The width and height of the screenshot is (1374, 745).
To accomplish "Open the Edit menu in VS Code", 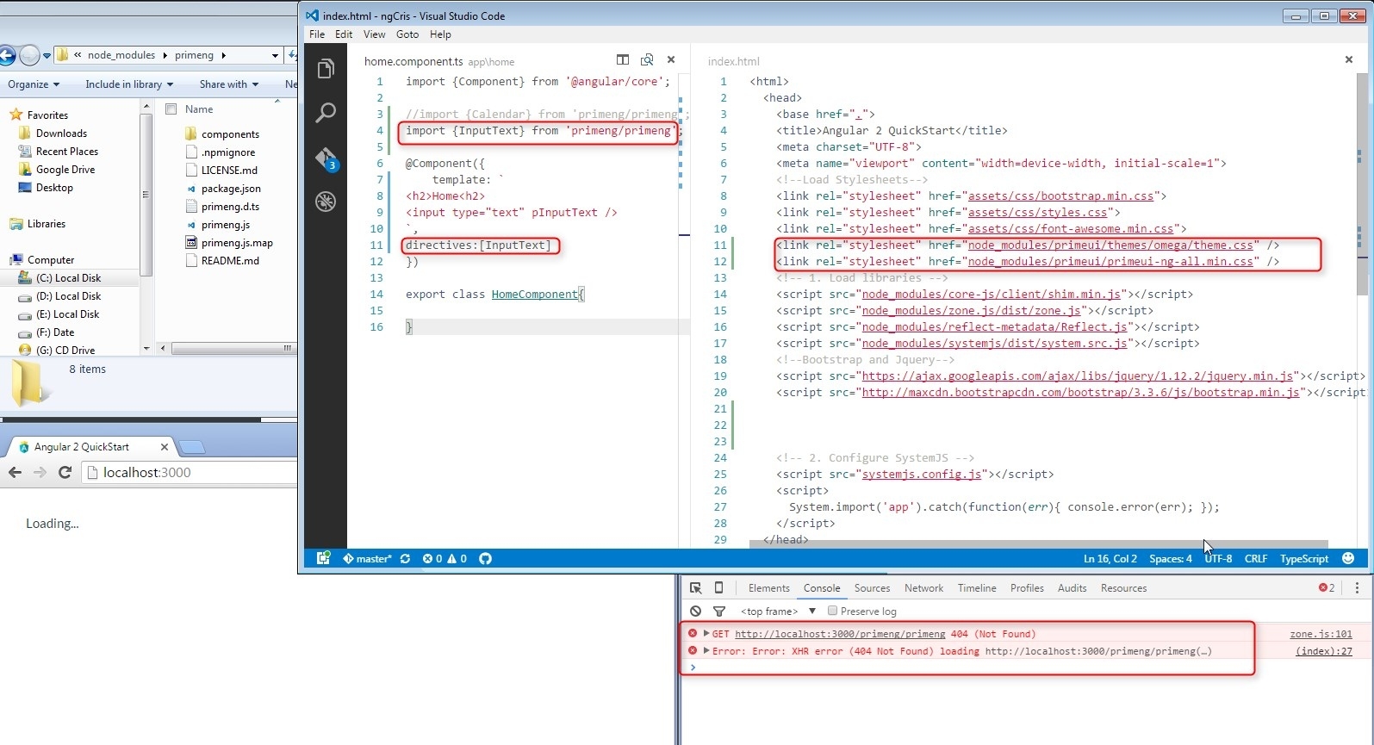I will 344,34.
